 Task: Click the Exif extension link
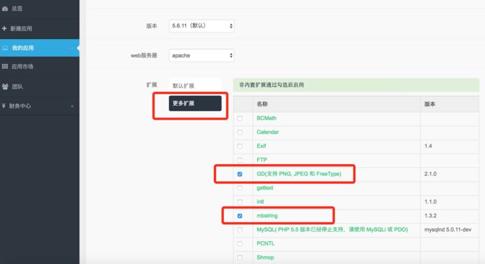click(261, 146)
